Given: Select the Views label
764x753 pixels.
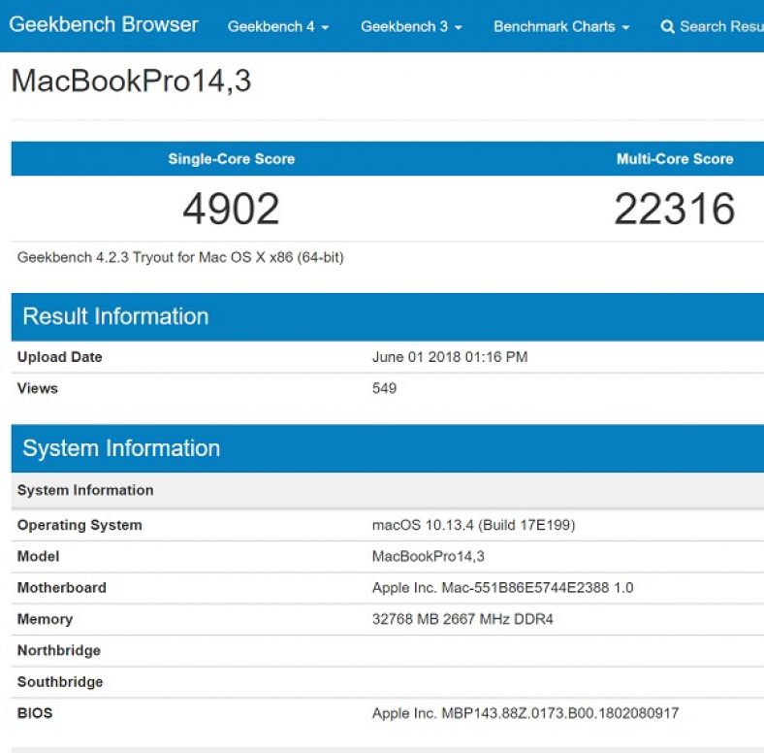Looking at the screenshot, I should coord(38,389).
